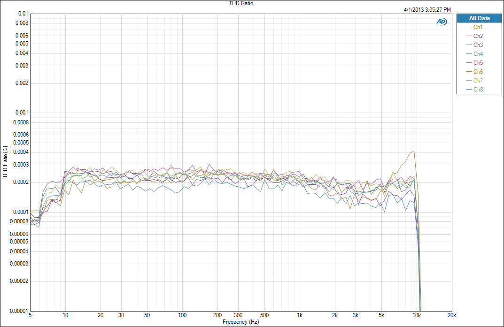Click the Ch6 trace peak near 10k
Viewport: 504px width, 327px height.
[414, 151]
